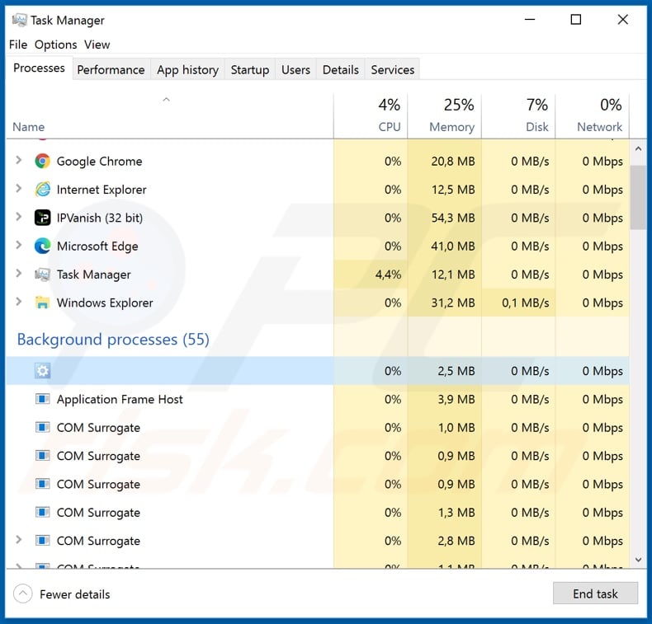
Task: Click the 12,5 MB memory value
Action: point(453,190)
